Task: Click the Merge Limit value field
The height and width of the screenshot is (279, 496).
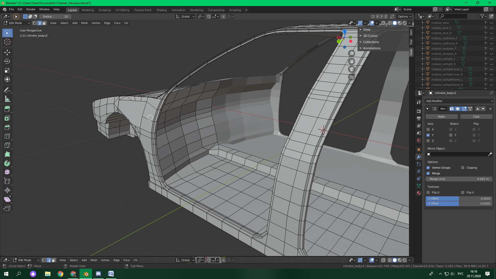Action: click(x=459, y=179)
